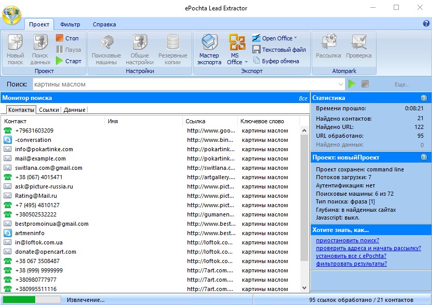Click the Все link in monitor header

[x=303, y=98]
